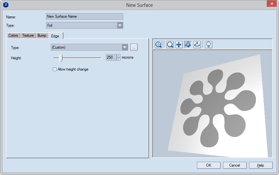Toggle the light bulb lighting icon
The height and width of the screenshot is (175, 279).
click(x=209, y=44)
